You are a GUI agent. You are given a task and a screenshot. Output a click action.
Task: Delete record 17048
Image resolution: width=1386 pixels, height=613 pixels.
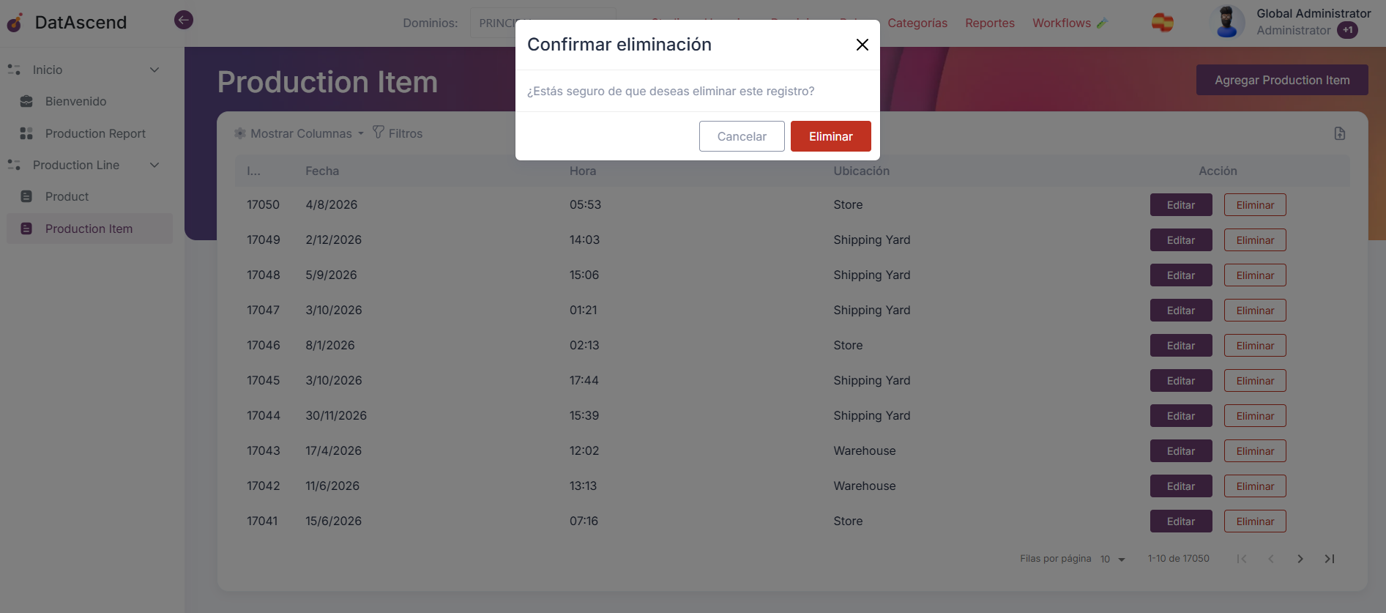1255,275
